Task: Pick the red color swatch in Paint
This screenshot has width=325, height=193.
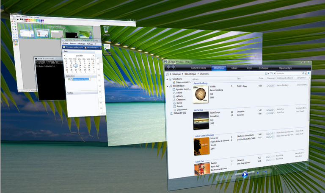Action: click(28, 20)
